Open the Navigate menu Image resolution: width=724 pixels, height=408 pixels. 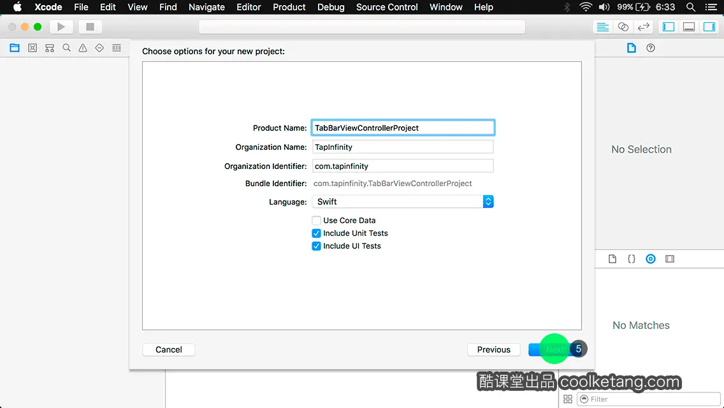click(206, 7)
